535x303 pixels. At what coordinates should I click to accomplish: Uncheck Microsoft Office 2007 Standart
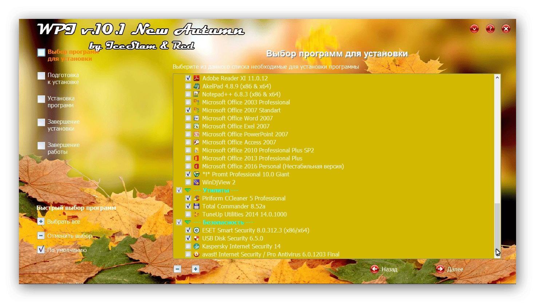tap(188, 110)
